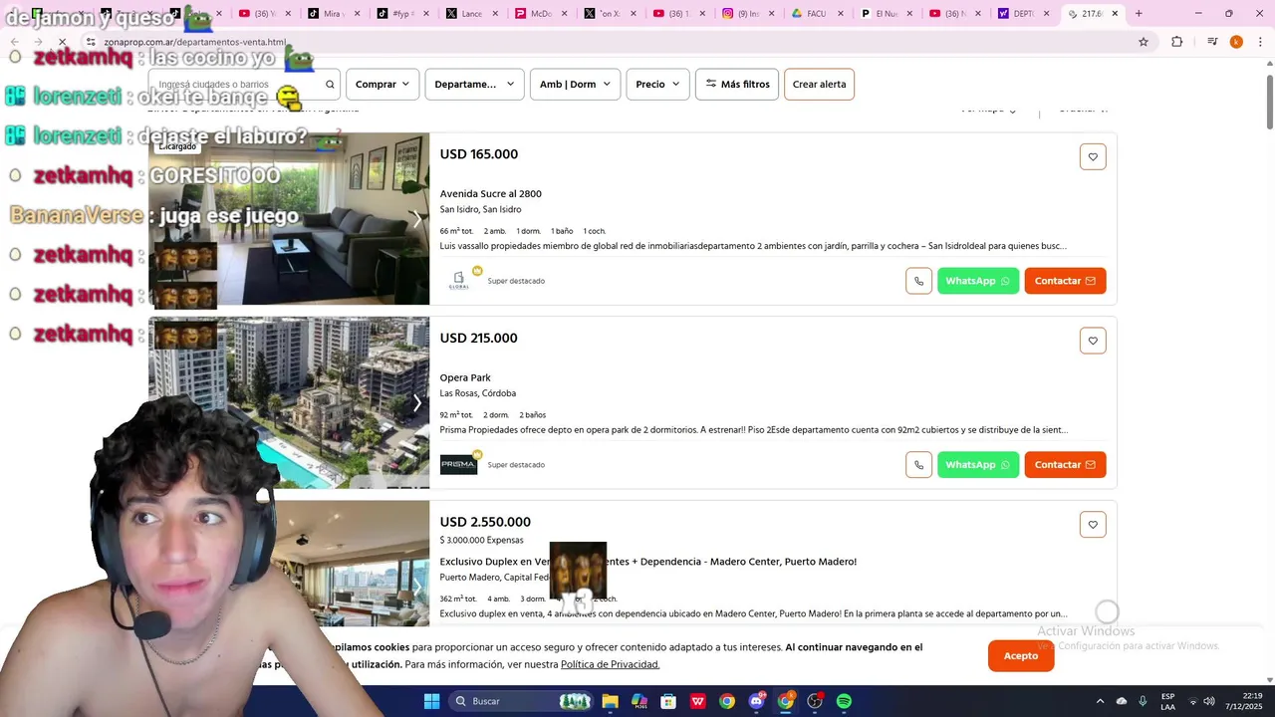The height and width of the screenshot is (717, 1275).
Task: Open Prisma agency logo
Action: coord(458,465)
